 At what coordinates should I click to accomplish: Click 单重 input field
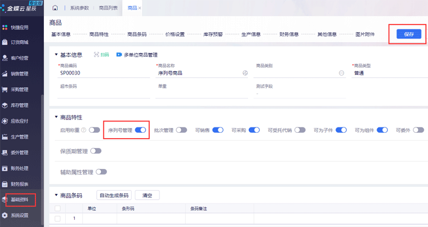tap(202, 94)
